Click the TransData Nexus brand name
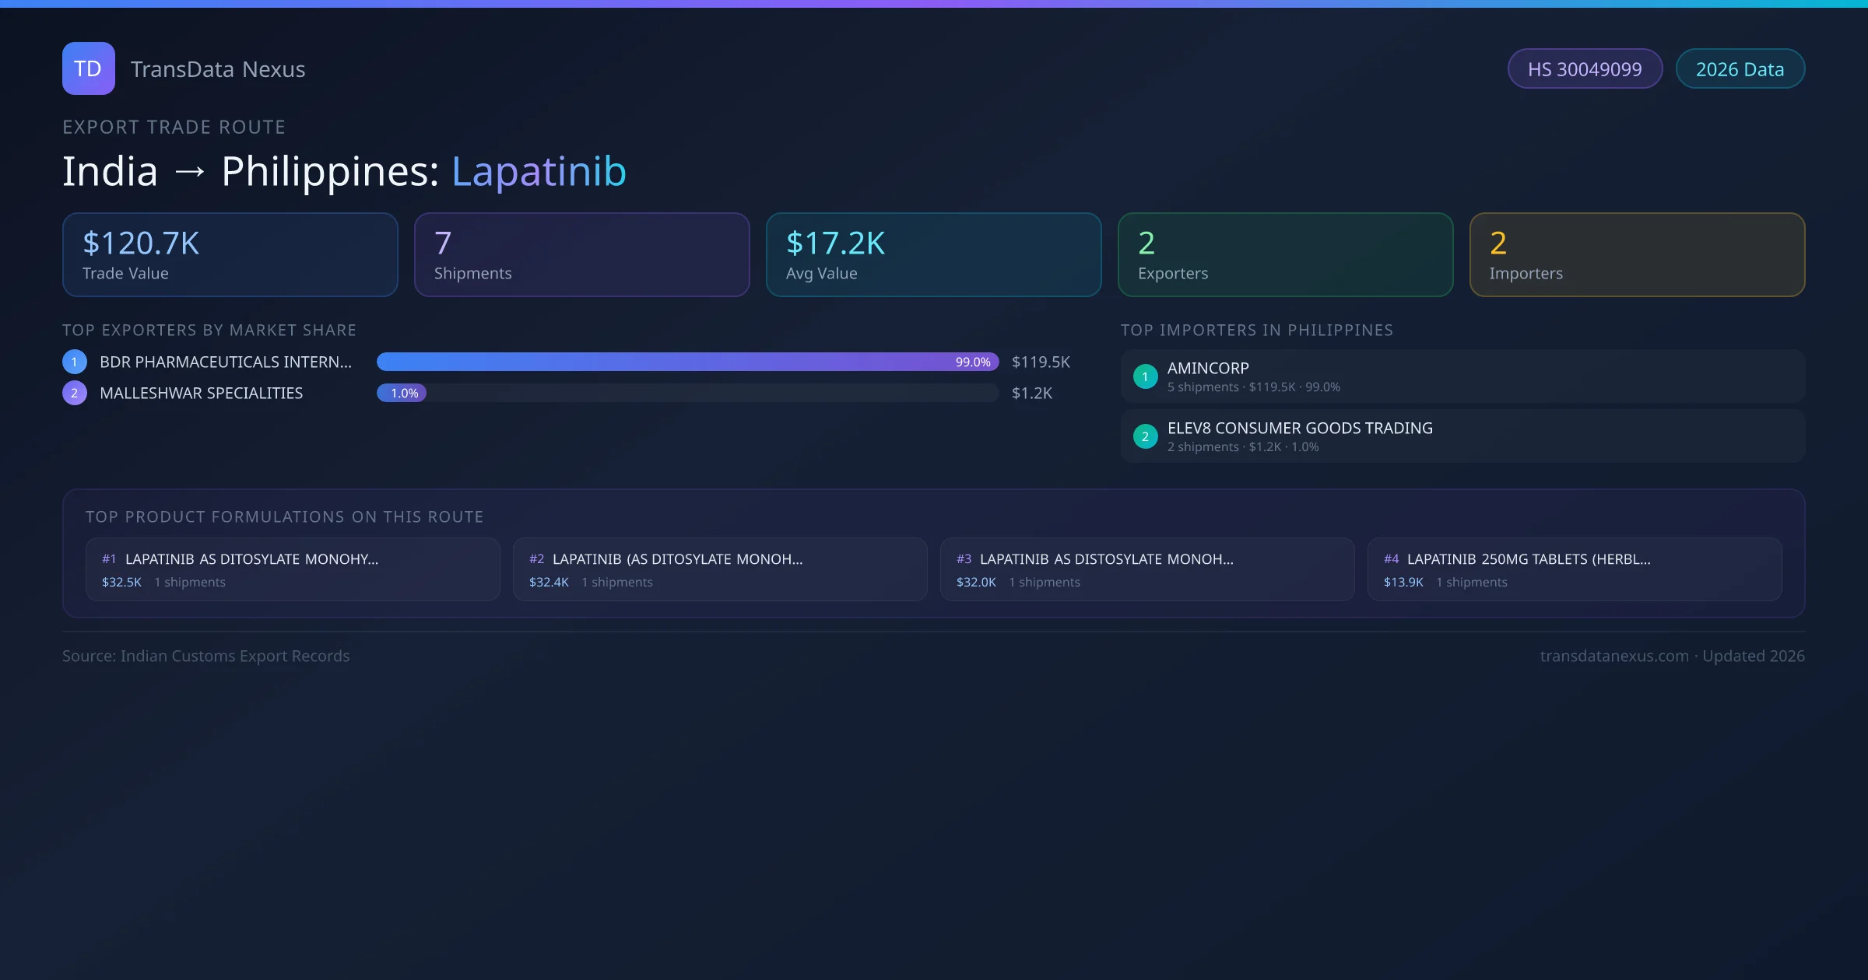The width and height of the screenshot is (1868, 980). tap(218, 69)
